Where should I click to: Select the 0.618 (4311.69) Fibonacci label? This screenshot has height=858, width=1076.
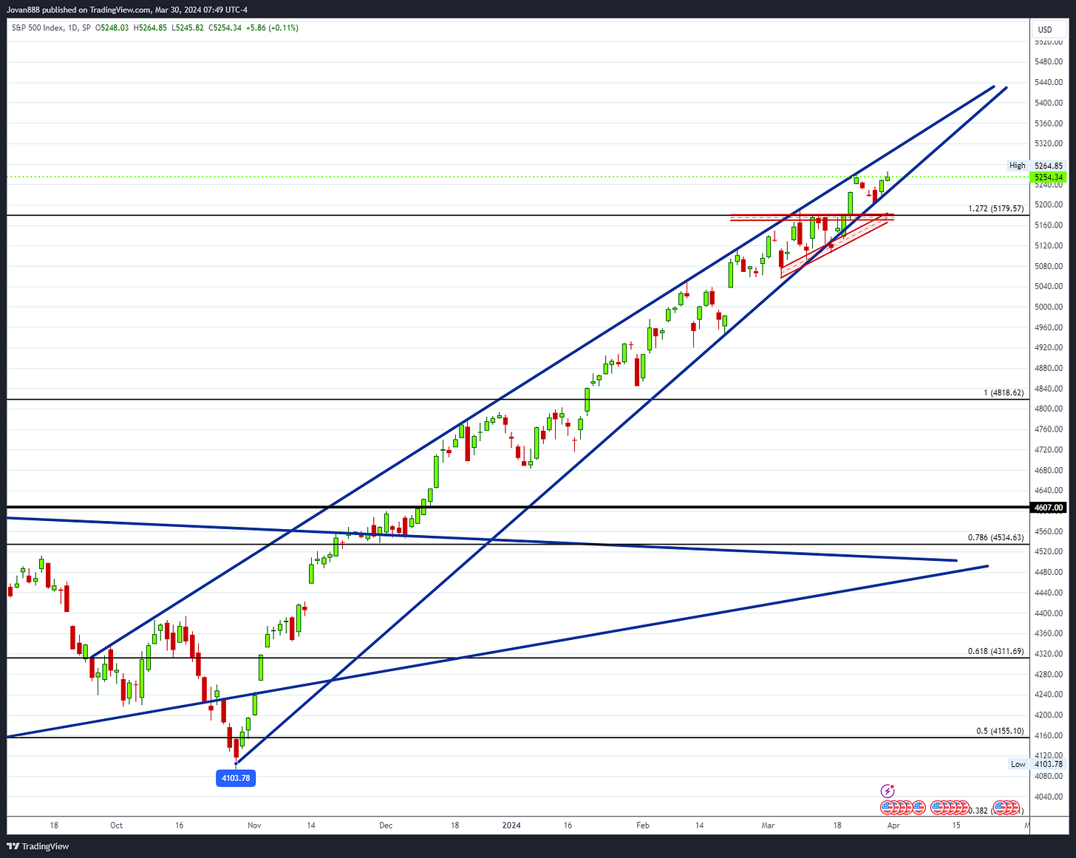coord(996,652)
